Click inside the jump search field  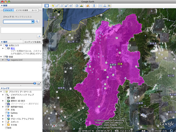click(17, 21)
